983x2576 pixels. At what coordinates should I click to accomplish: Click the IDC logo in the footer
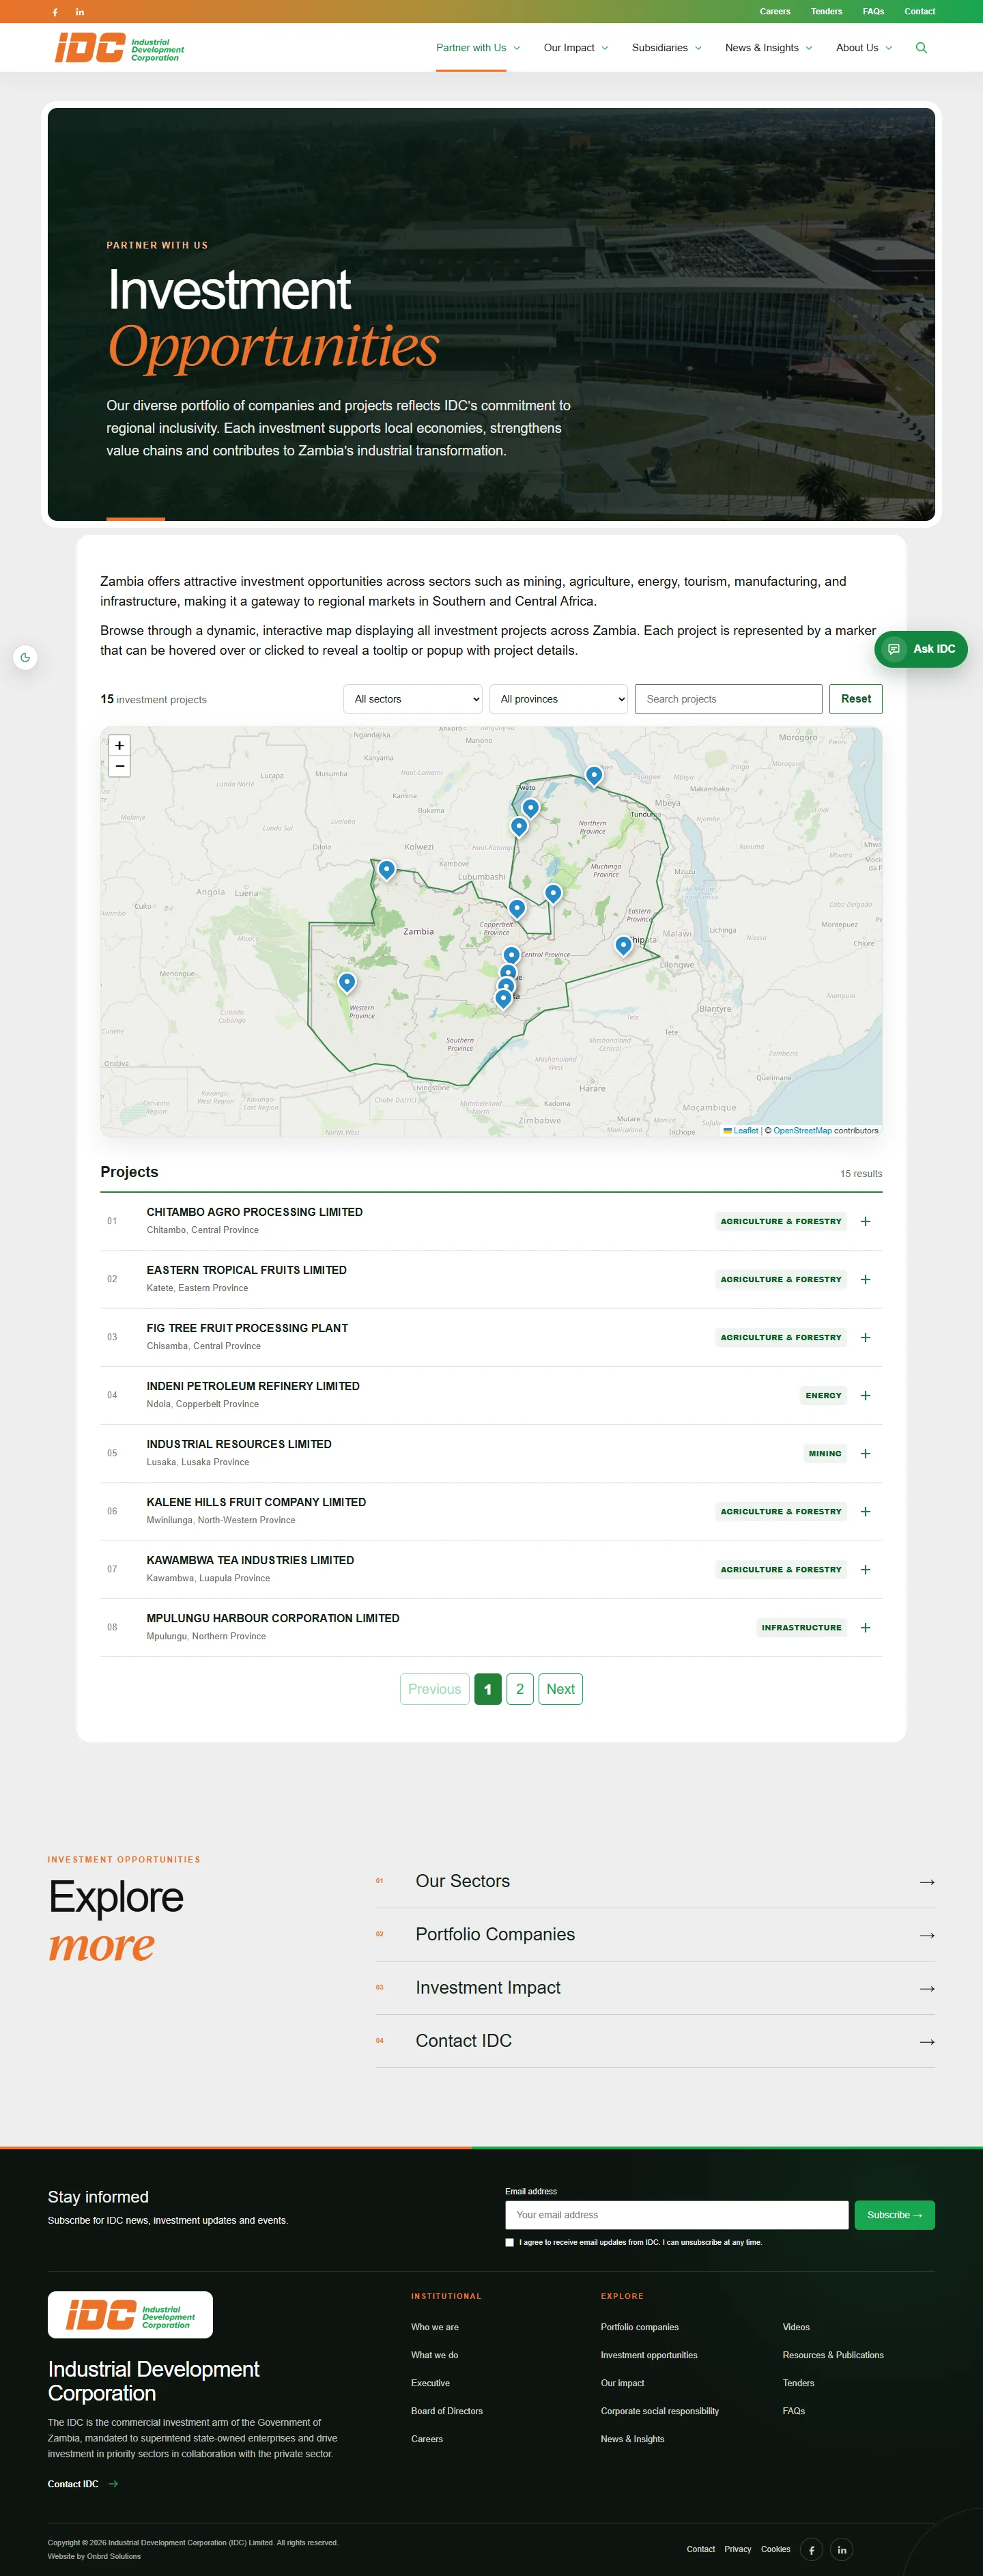pyautogui.click(x=130, y=2314)
